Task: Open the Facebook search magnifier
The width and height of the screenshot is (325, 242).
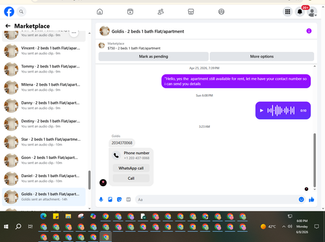Action: [x=21, y=12]
